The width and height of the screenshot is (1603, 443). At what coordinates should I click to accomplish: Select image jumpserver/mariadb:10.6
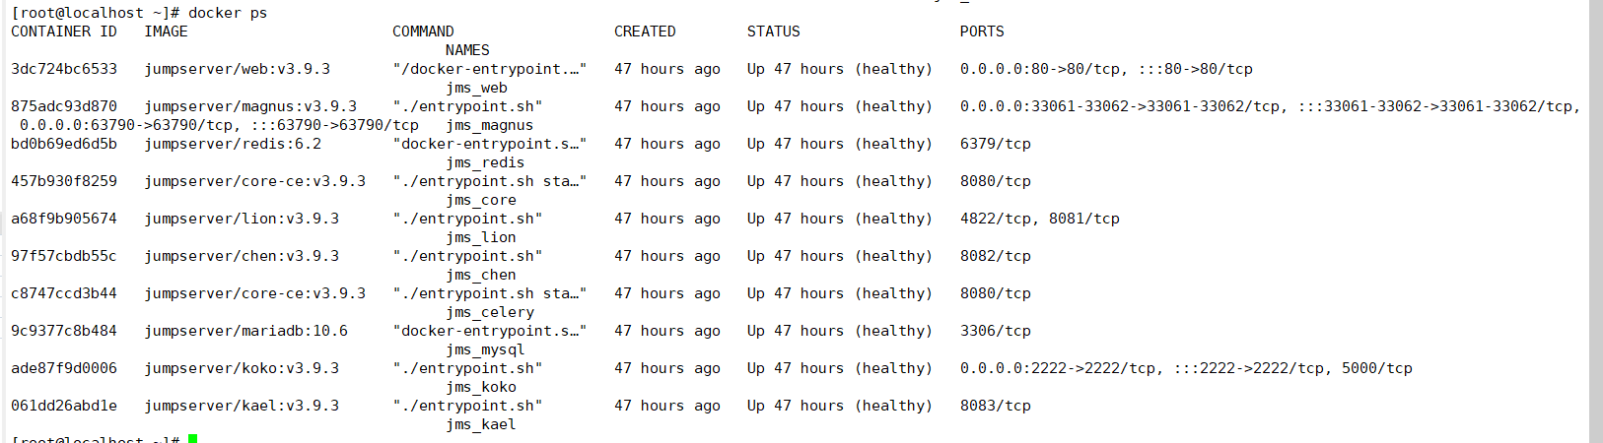point(245,331)
